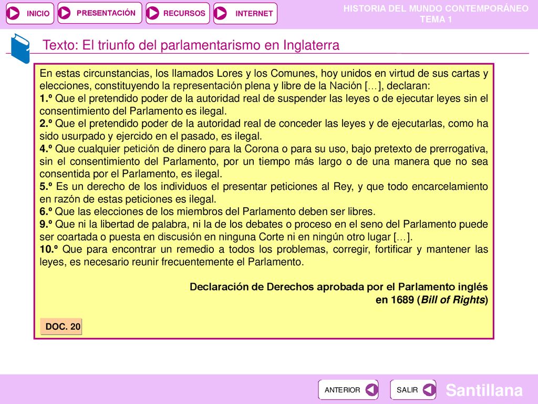Click the DOC. 20 label
The width and height of the screenshot is (538, 404).
click(x=61, y=326)
